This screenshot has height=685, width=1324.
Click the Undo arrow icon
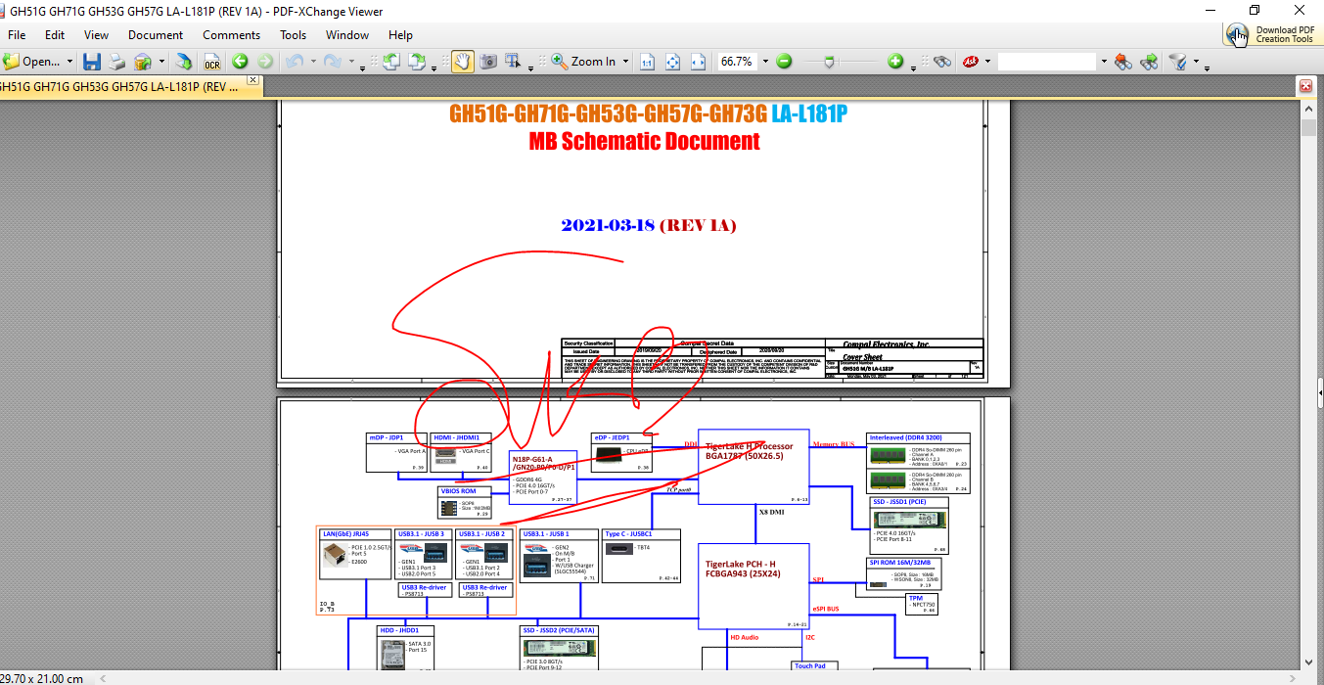pyautogui.click(x=295, y=62)
